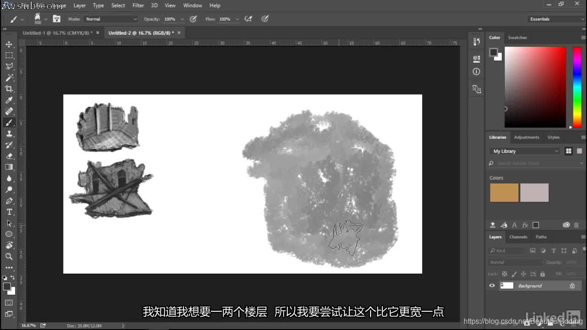The image size is (587, 330).
Task: Pick the Eyedropper tool
Action: click(9, 100)
